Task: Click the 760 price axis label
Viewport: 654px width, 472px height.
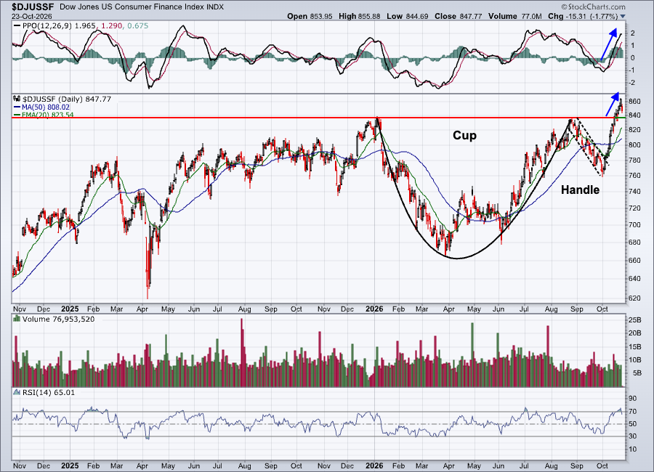Action: pyautogui.click(x=635, y=176)
